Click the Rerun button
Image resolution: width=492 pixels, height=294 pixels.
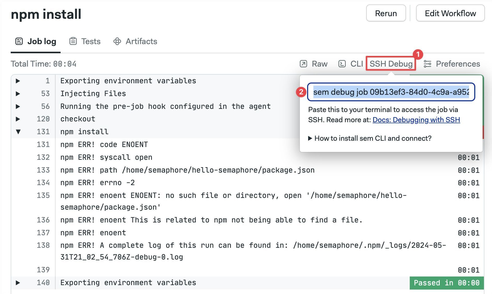click(386, 13)
